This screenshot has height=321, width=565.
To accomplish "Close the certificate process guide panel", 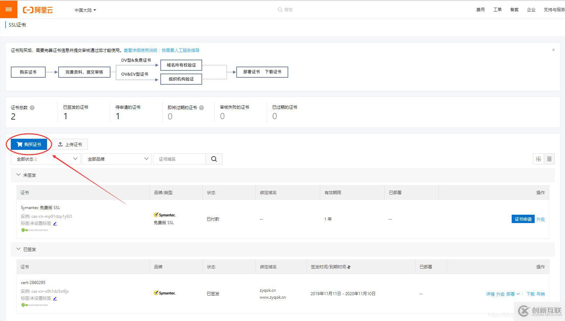I will pos(553,50).
